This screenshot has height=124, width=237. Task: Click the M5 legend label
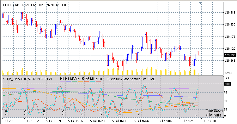coord(87,79)
